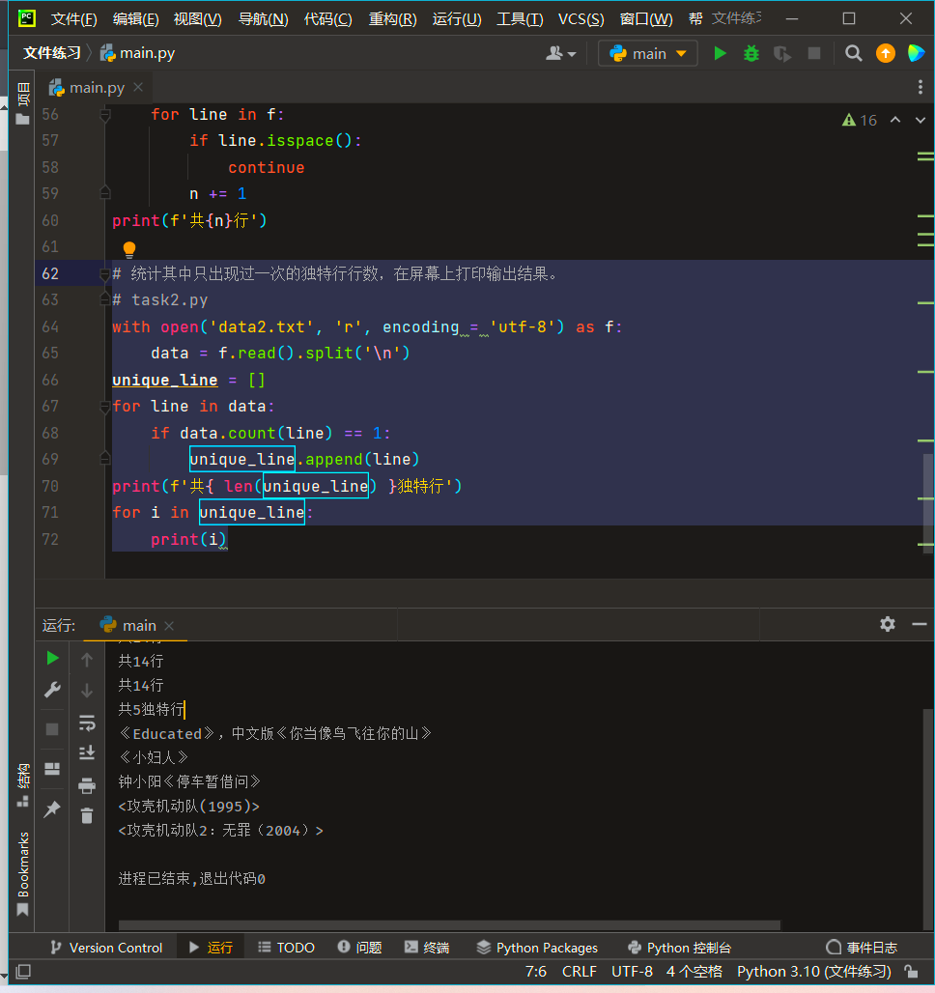Open the colorful JetBrains toolbox icon

click(916, 53)
